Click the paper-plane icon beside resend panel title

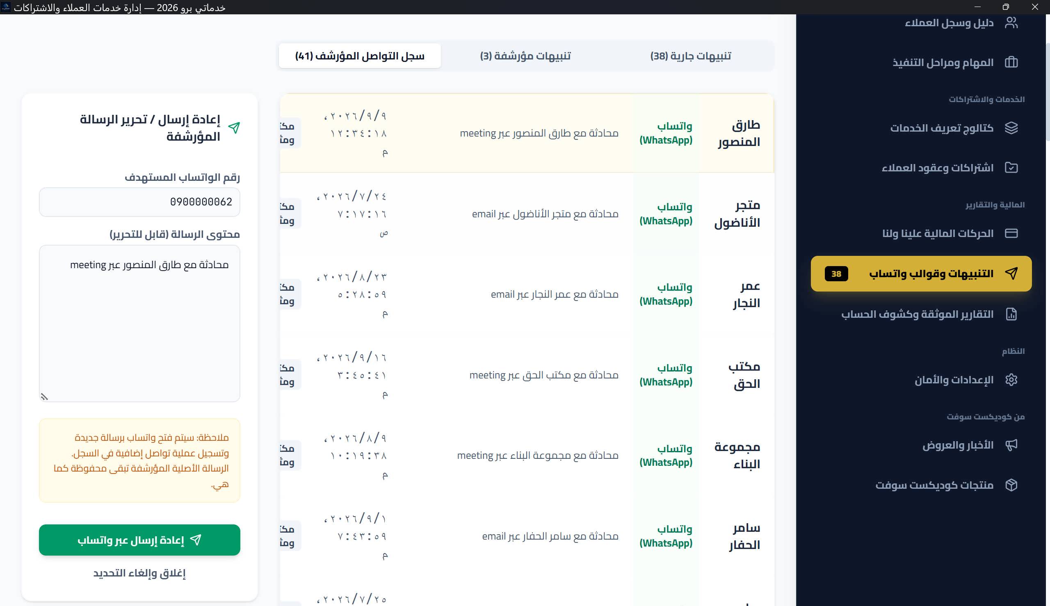[234, 128]
